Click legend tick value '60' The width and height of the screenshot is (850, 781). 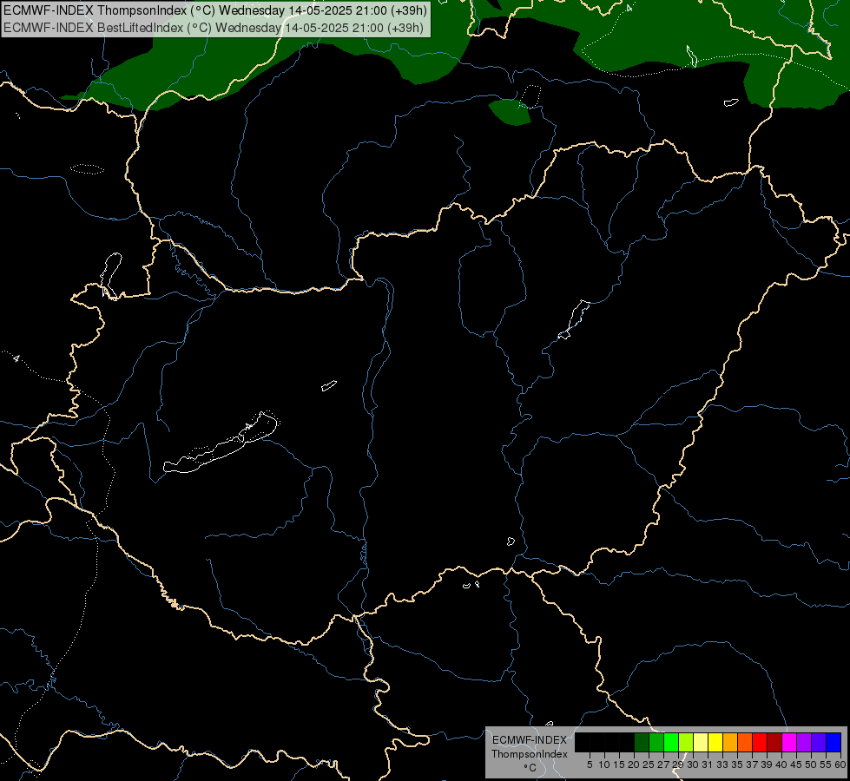click(840, 765)
